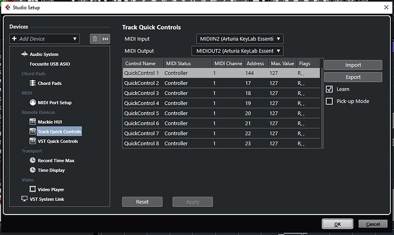Image resolution: width=394 pixels, height=235 pixels.
Task: Click the Apply button
Action: click(x=193, y=202)
